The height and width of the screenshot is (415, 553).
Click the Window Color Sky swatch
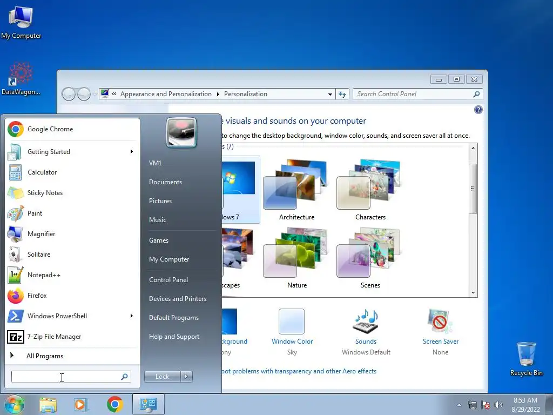pyautogui.click(x=291, y=322)
